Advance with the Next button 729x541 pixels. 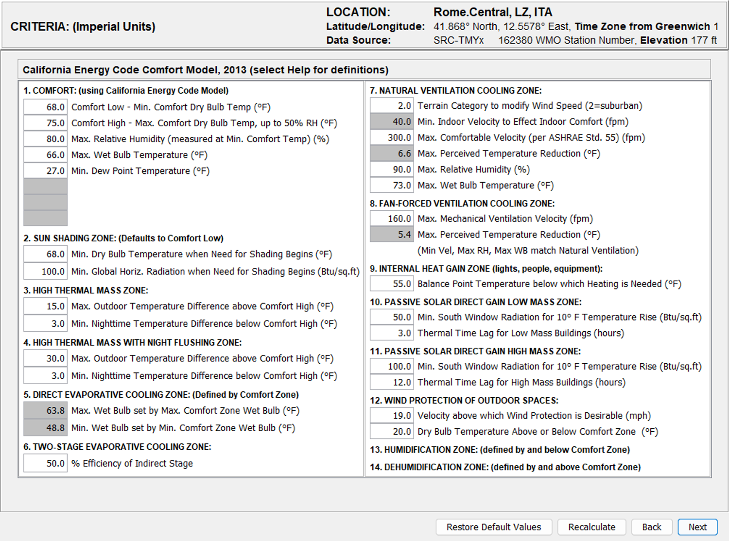(697, 527)
